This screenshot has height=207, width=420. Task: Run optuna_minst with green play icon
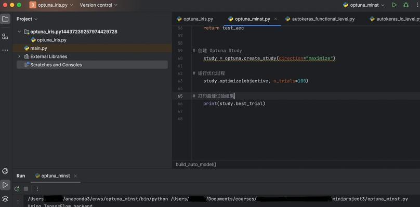(394, 5)
